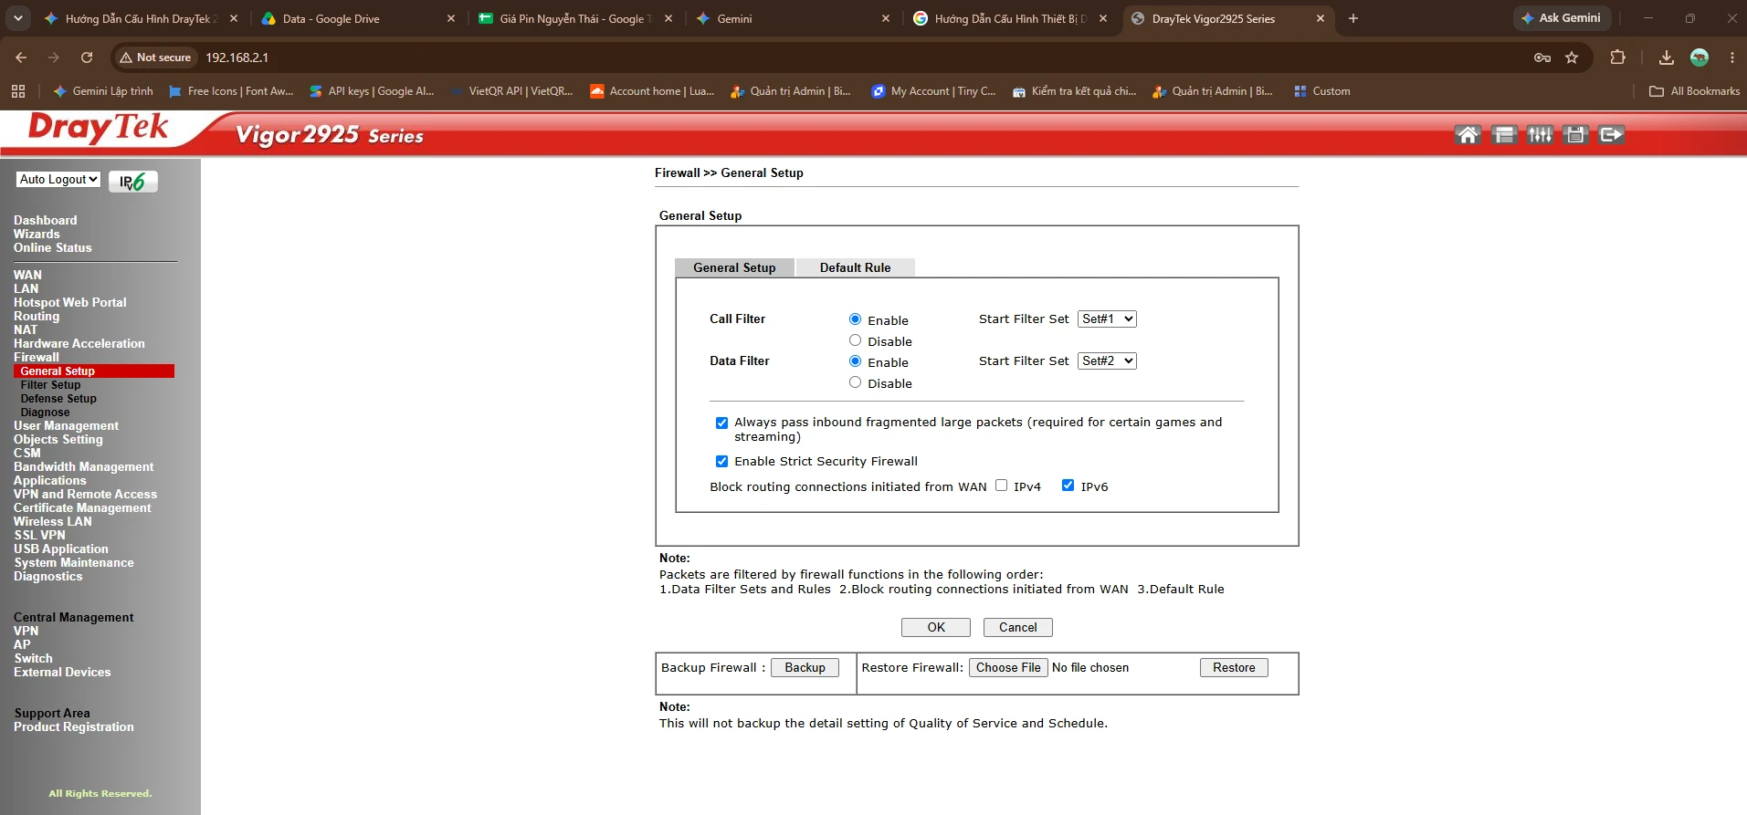Uncheck the IPv6 block routing checkbox

click(1068, 486)
